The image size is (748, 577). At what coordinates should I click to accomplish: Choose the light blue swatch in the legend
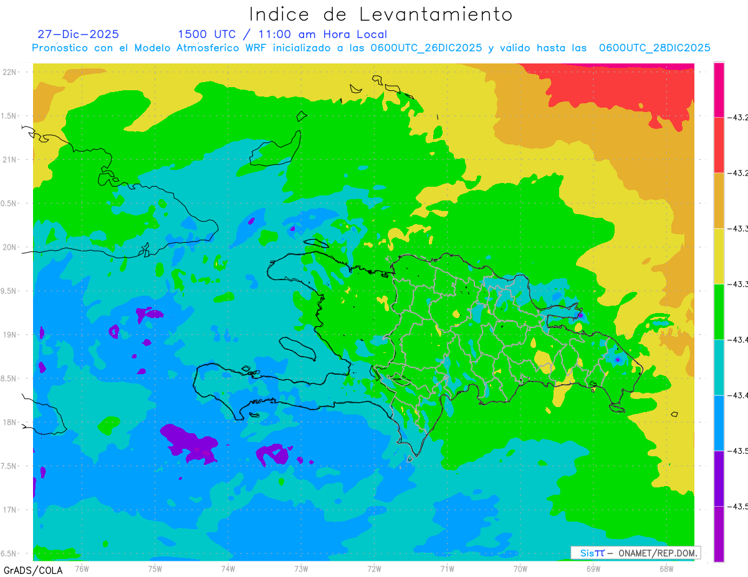(x=719, y=423)
